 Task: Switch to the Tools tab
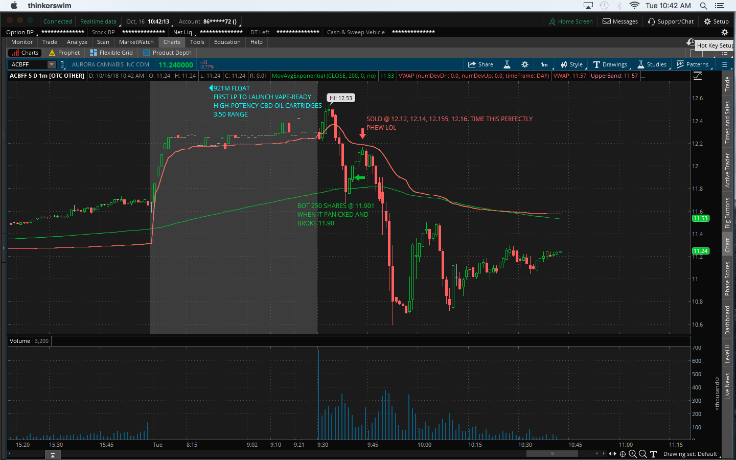(197, 42)
